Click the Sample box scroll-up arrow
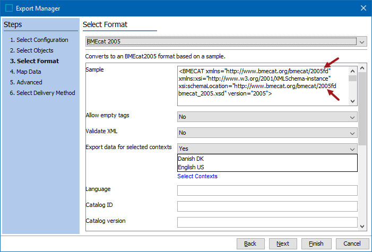Image resolution: width=372 pixels, height=252 pixels. (352, 71)
